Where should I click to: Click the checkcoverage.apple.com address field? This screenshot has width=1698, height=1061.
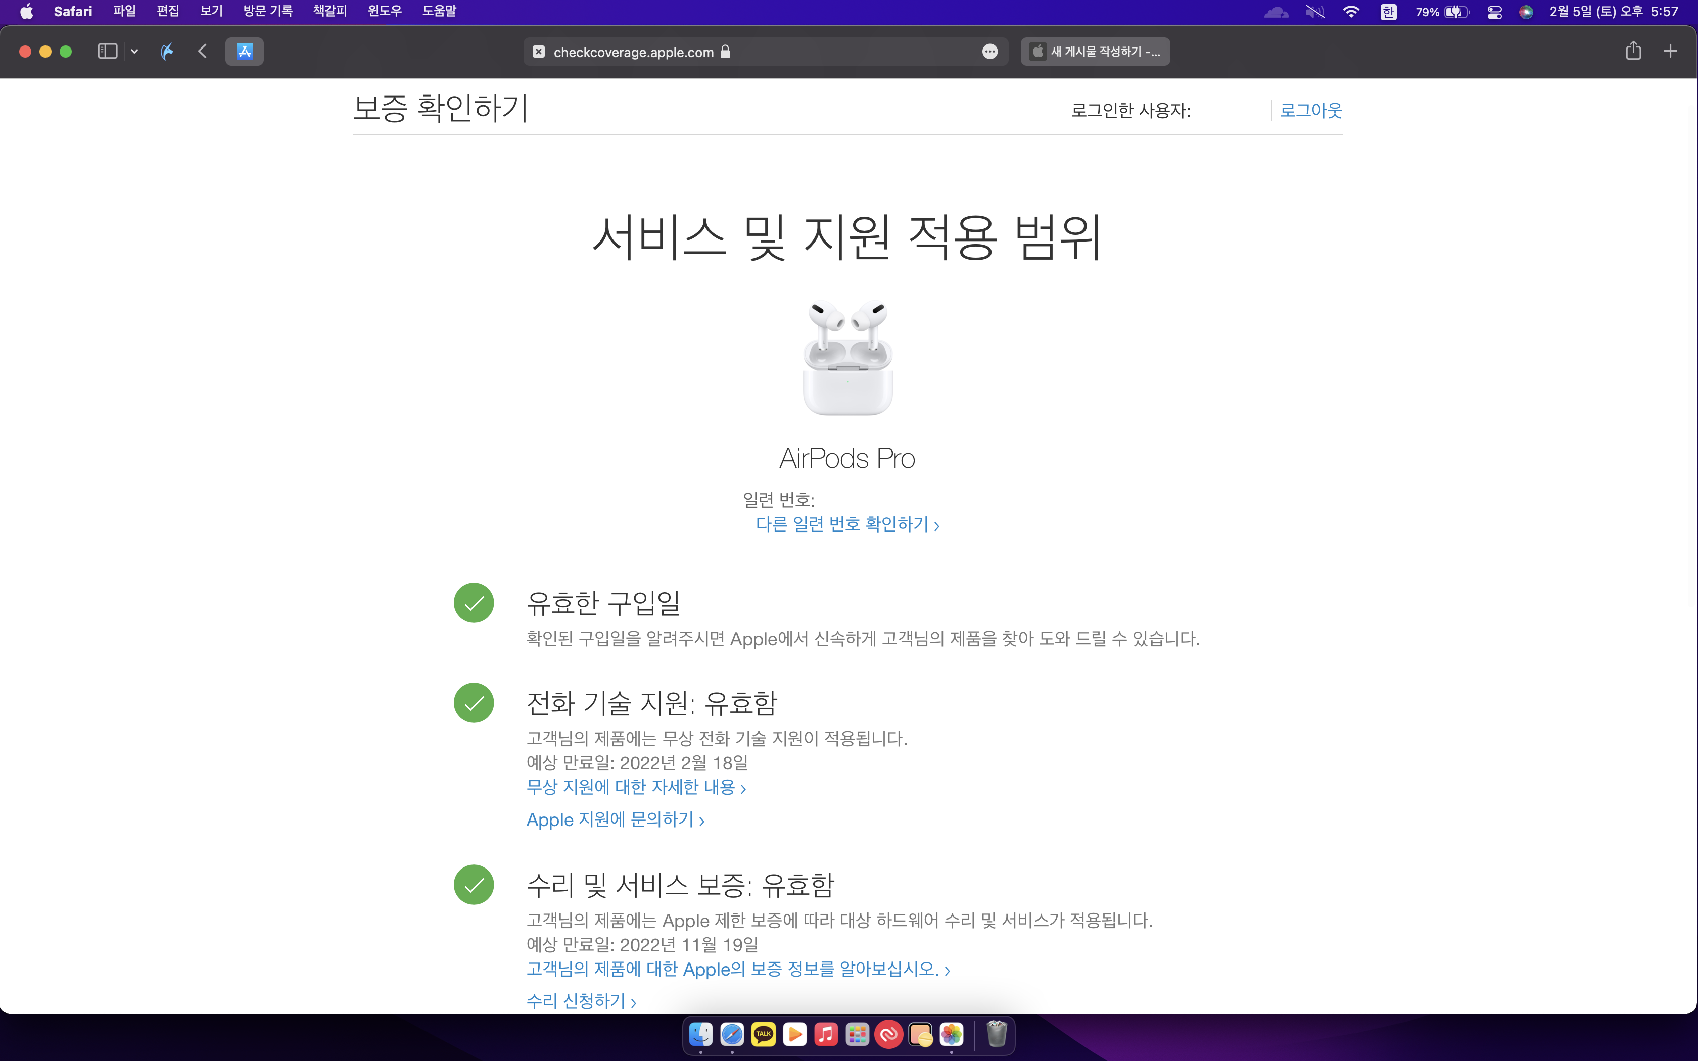coord(765,51)
